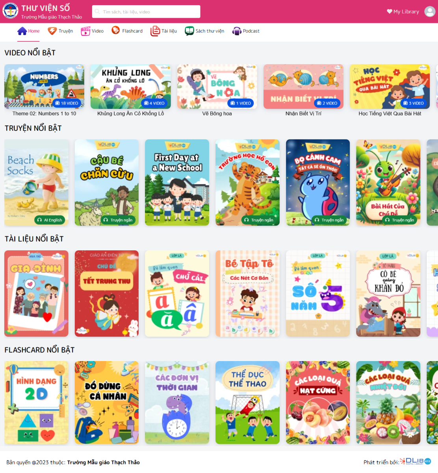Focus the book search input field
The width and height of the screenshot is (438, 473).
(146, 12)
